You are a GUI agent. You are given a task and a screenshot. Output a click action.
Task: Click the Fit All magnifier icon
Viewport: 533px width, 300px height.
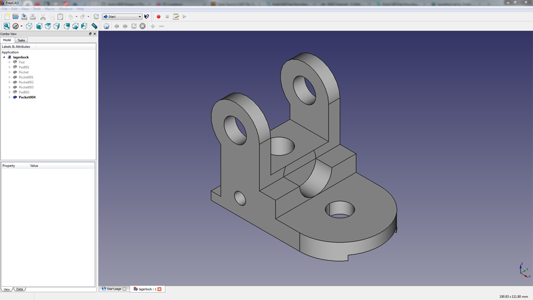(x=7, y=26)
